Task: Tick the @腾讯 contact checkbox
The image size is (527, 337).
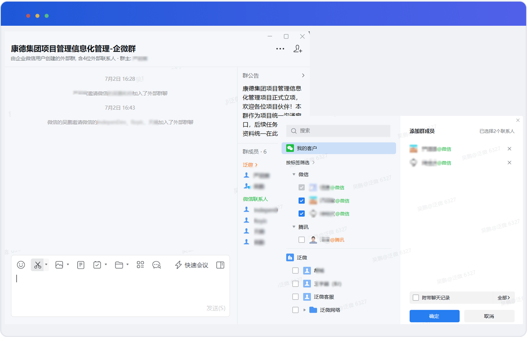Action: (301, 240)
